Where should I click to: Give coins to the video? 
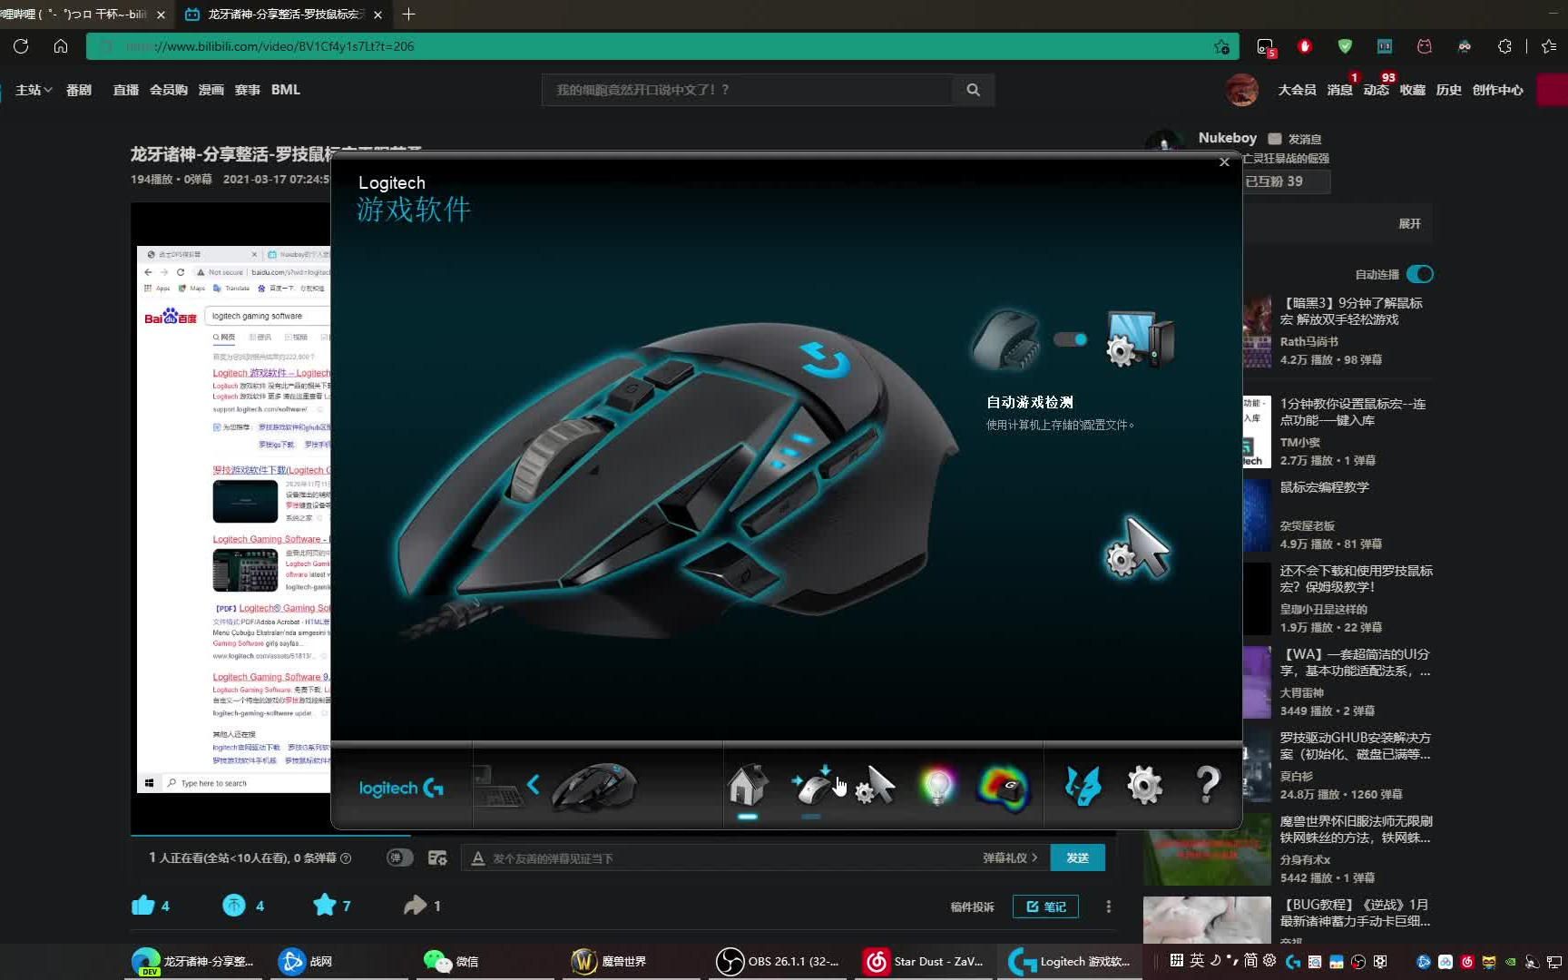coord(234,905)
